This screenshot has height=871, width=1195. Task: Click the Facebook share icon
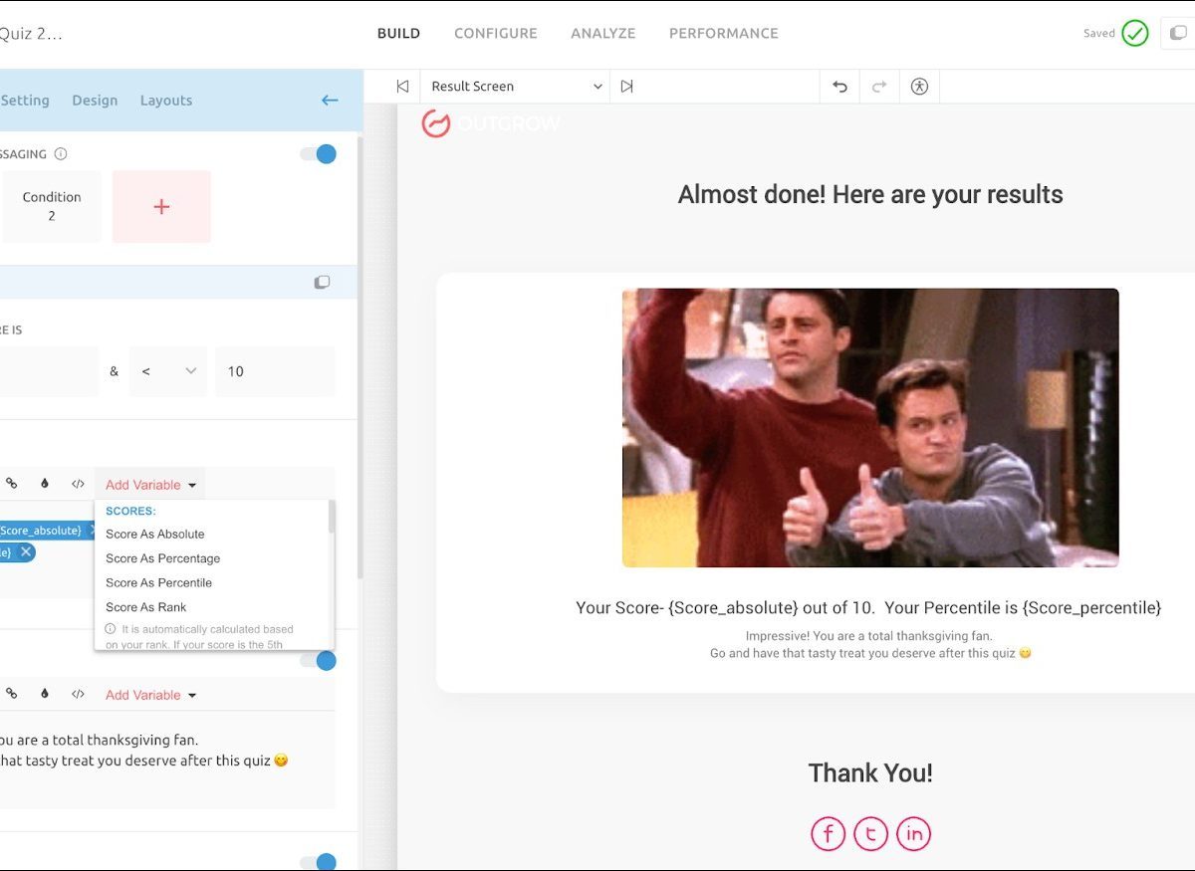tap(828, 833)
